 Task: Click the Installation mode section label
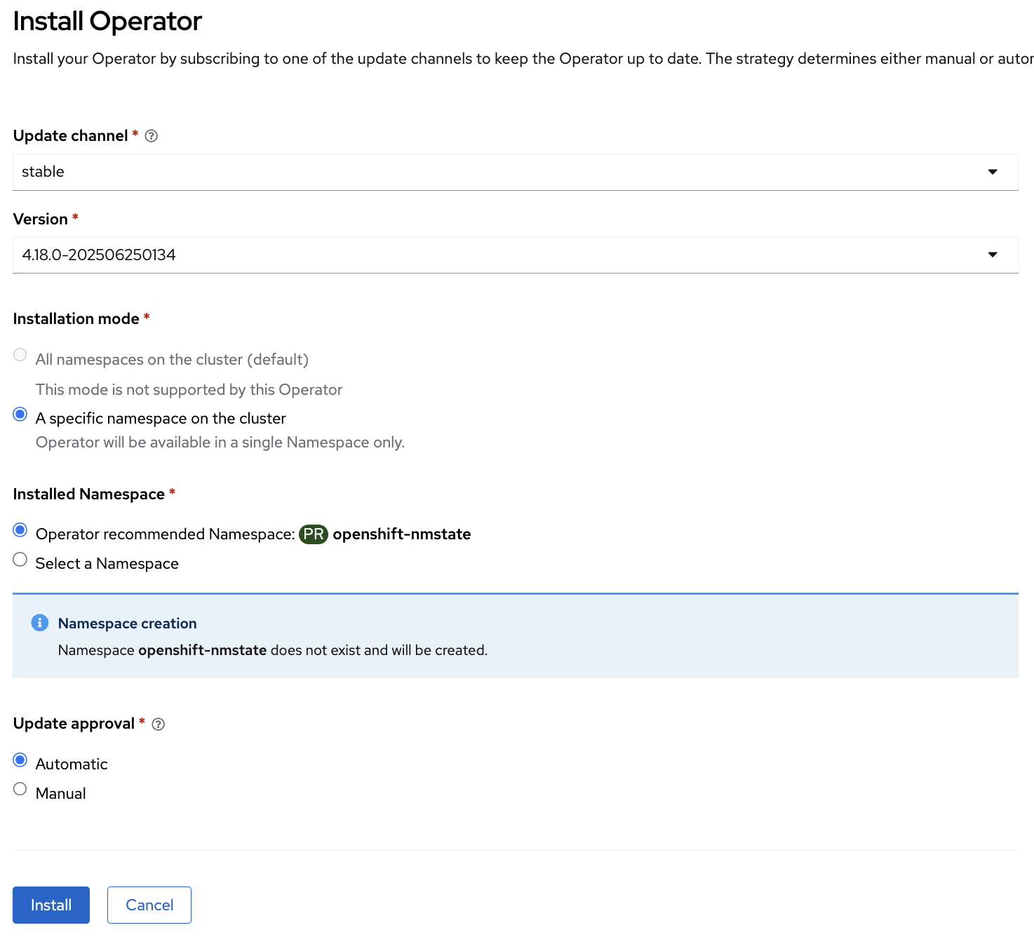[x=76, y=319]
